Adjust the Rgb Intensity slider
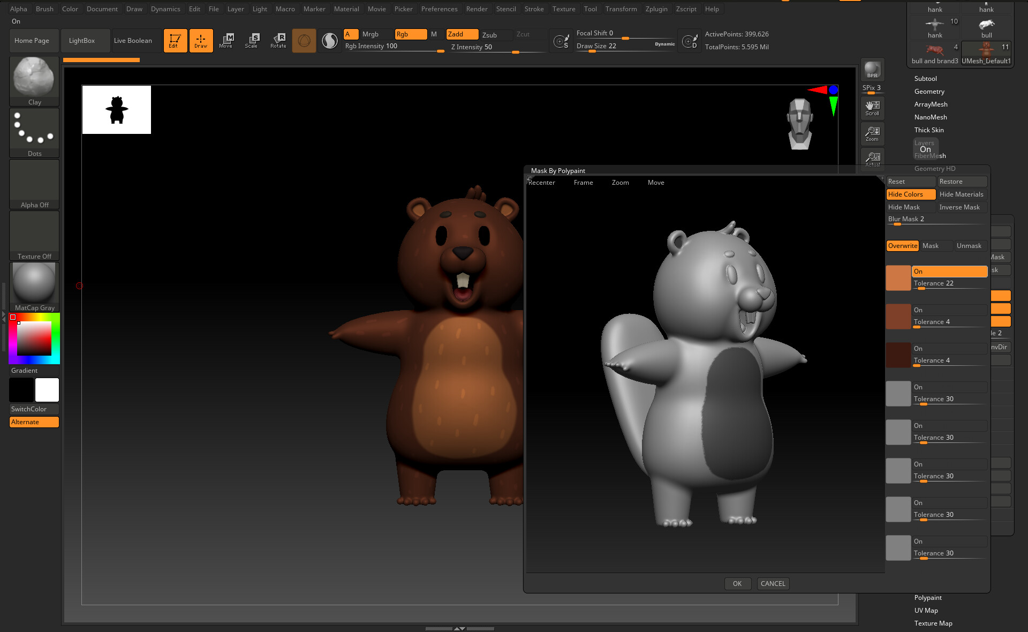Viewport: 1028px width, 632px height. [x=394, y=47]
